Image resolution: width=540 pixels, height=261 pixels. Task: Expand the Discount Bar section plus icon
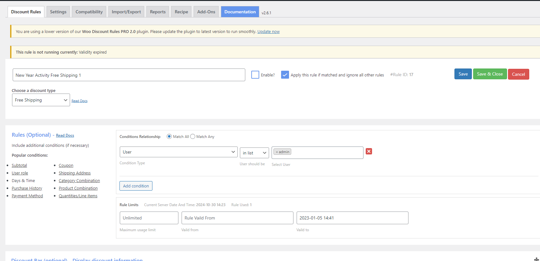coord(537,259)
